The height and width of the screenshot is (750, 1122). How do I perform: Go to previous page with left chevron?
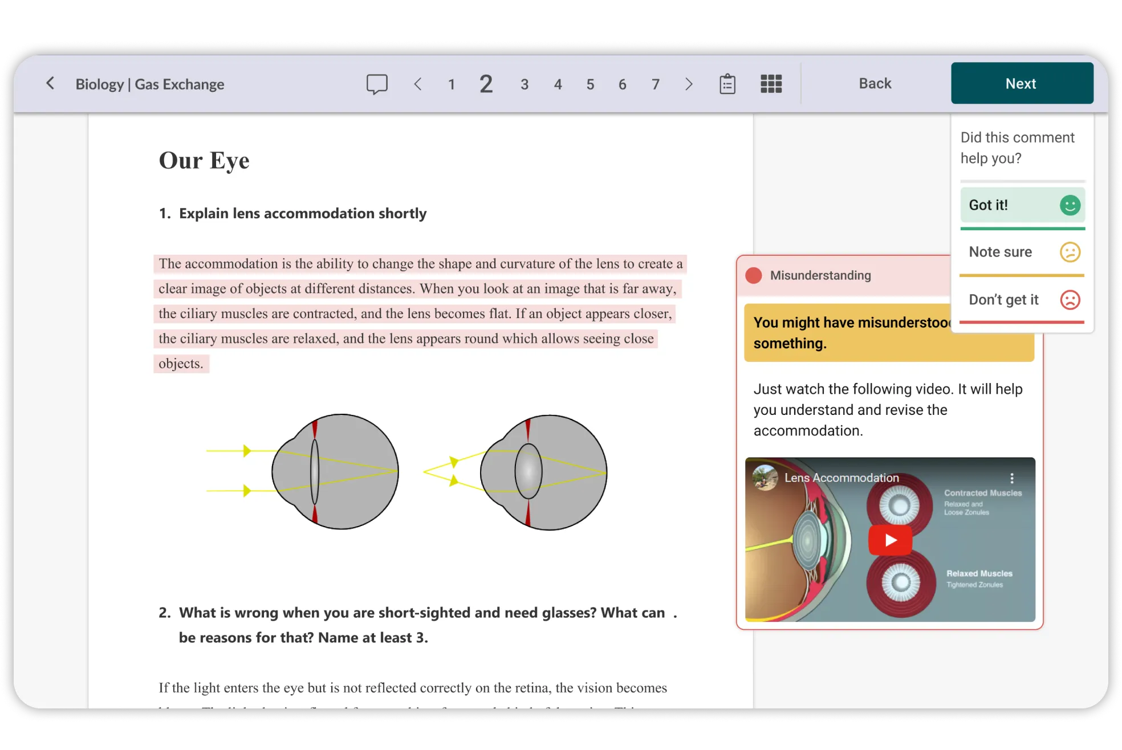[x=418, y=84]
